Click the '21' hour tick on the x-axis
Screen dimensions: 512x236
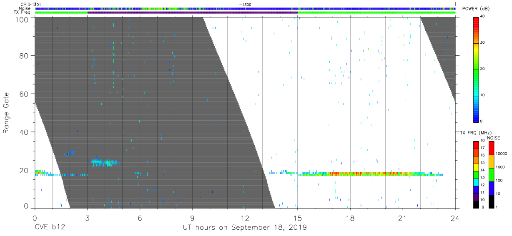[x=403, y=218]
